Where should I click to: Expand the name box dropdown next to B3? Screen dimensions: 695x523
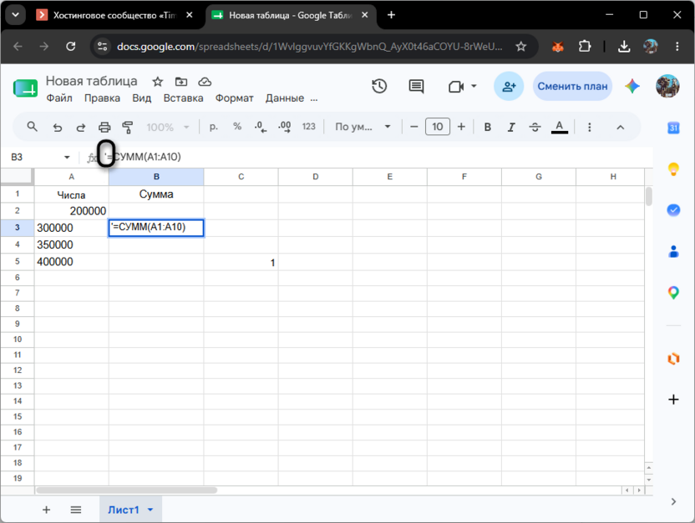tap(67, 157)
